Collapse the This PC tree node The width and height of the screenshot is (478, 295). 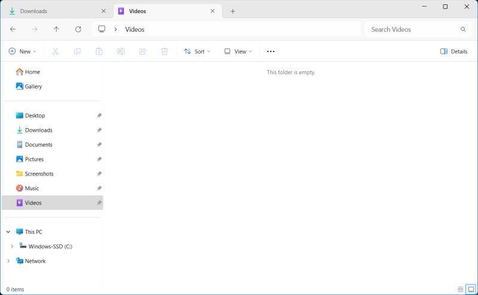click(8, 232)
